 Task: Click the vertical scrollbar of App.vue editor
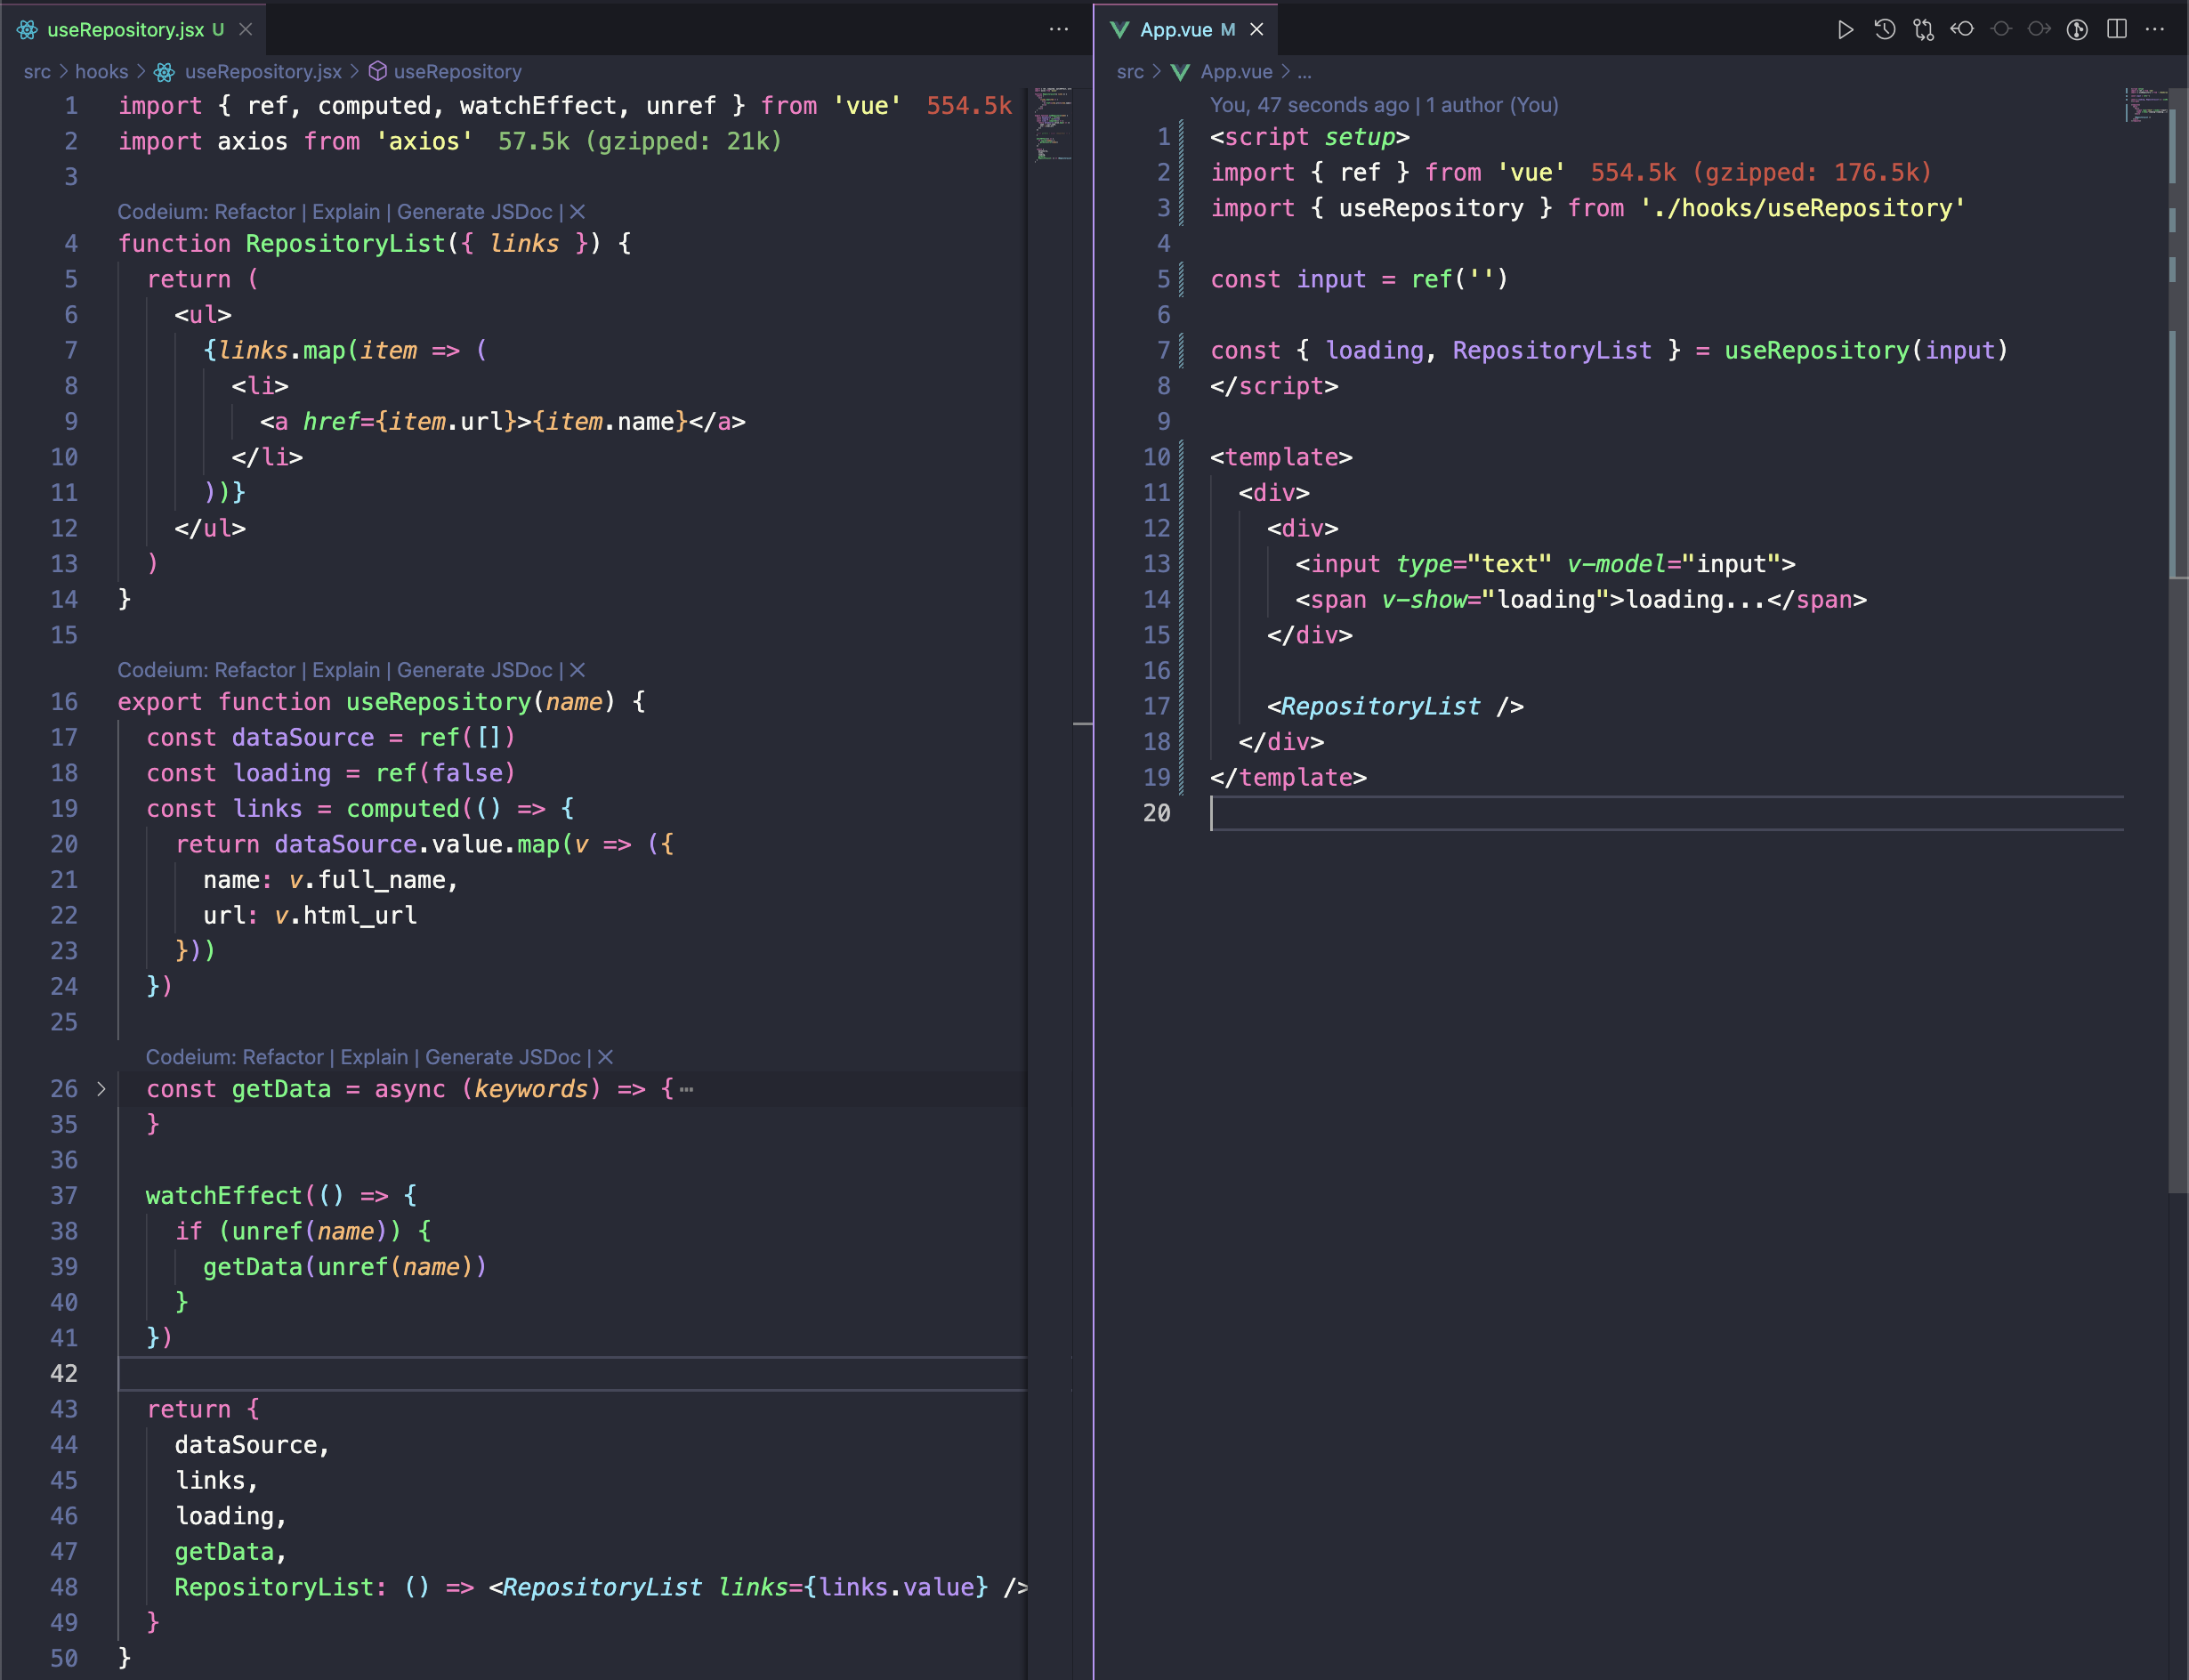pos(2178,640)
